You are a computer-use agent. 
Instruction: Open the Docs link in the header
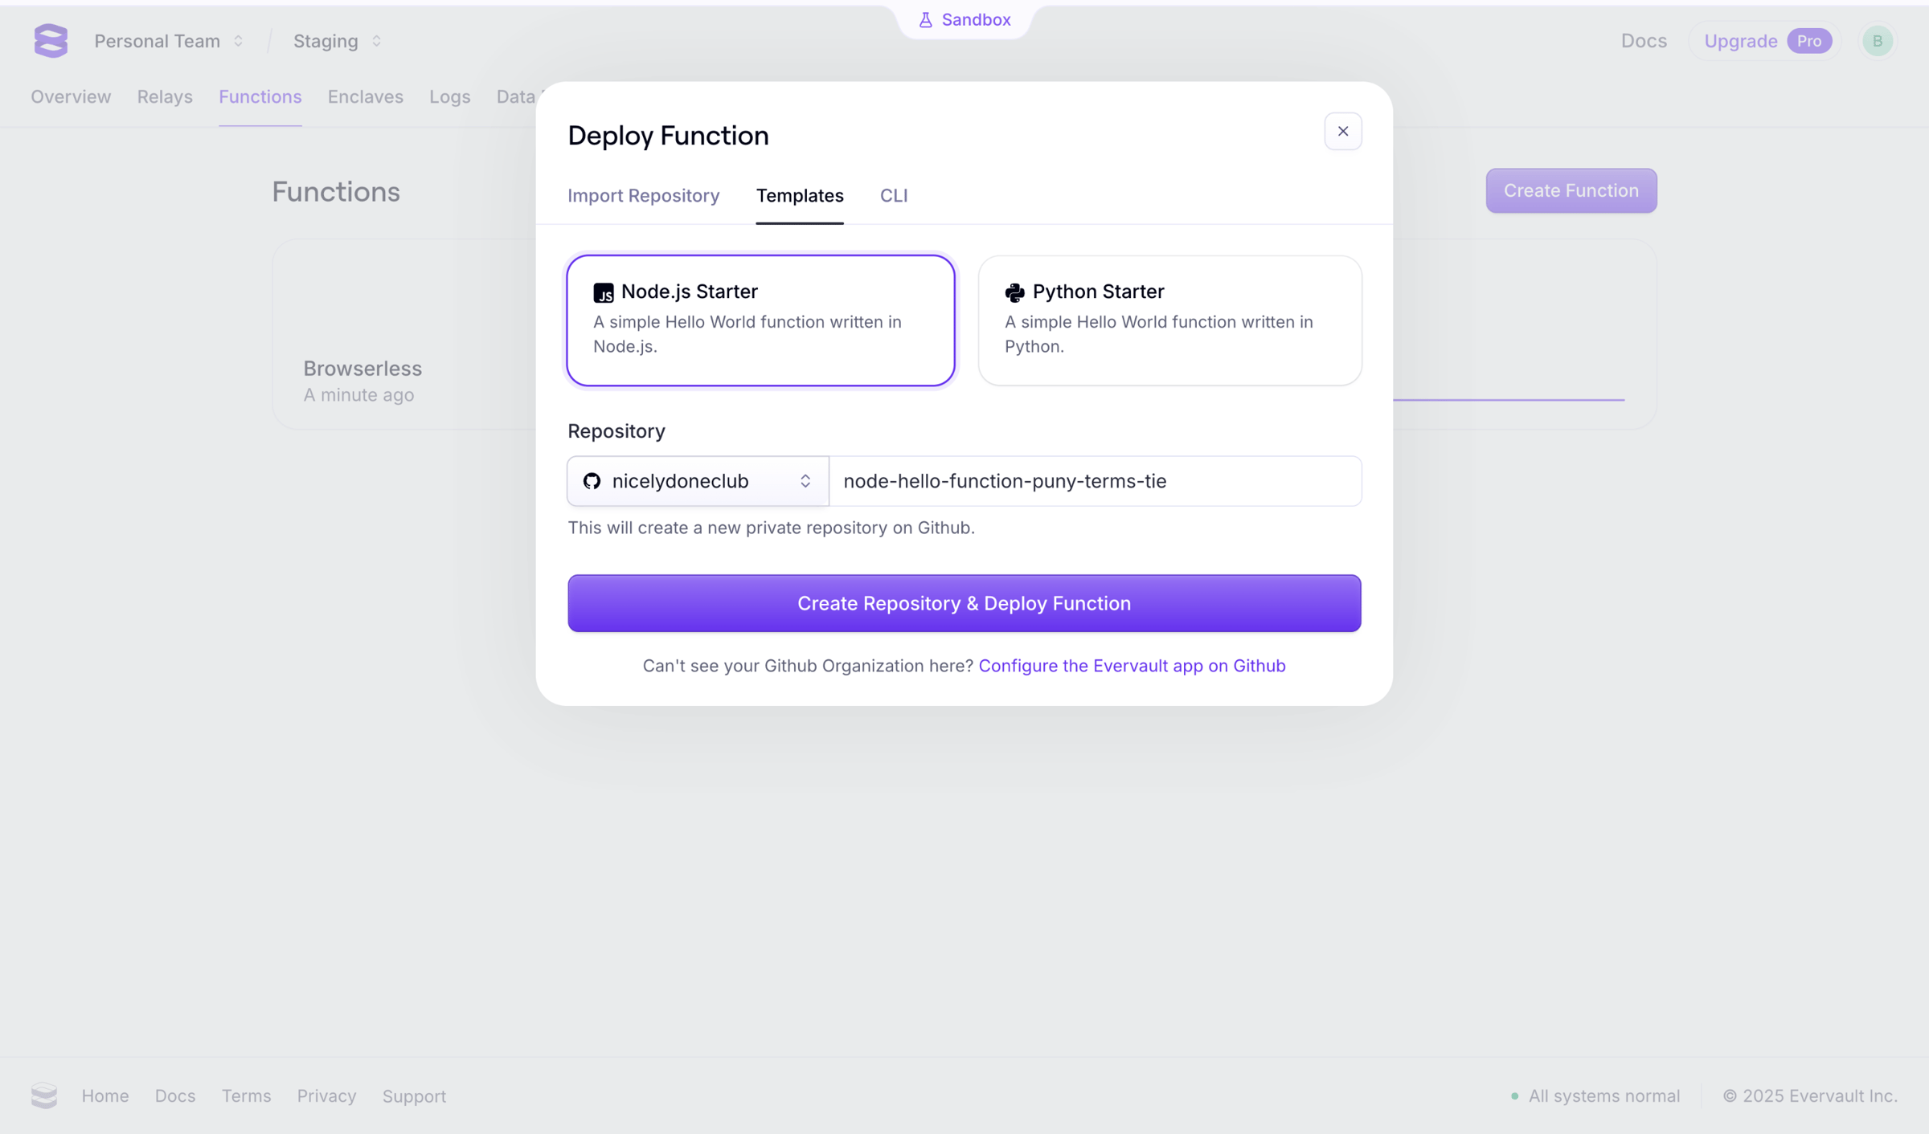coord(1644,41)
